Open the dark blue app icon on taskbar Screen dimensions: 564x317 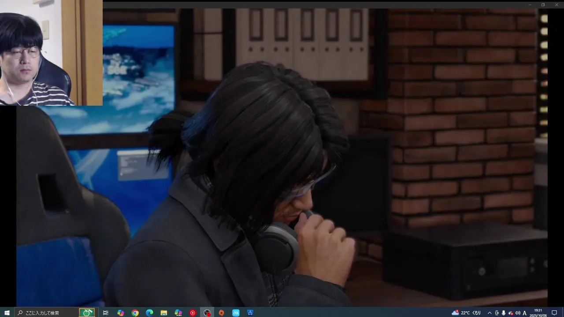click(x=250, y=313)
